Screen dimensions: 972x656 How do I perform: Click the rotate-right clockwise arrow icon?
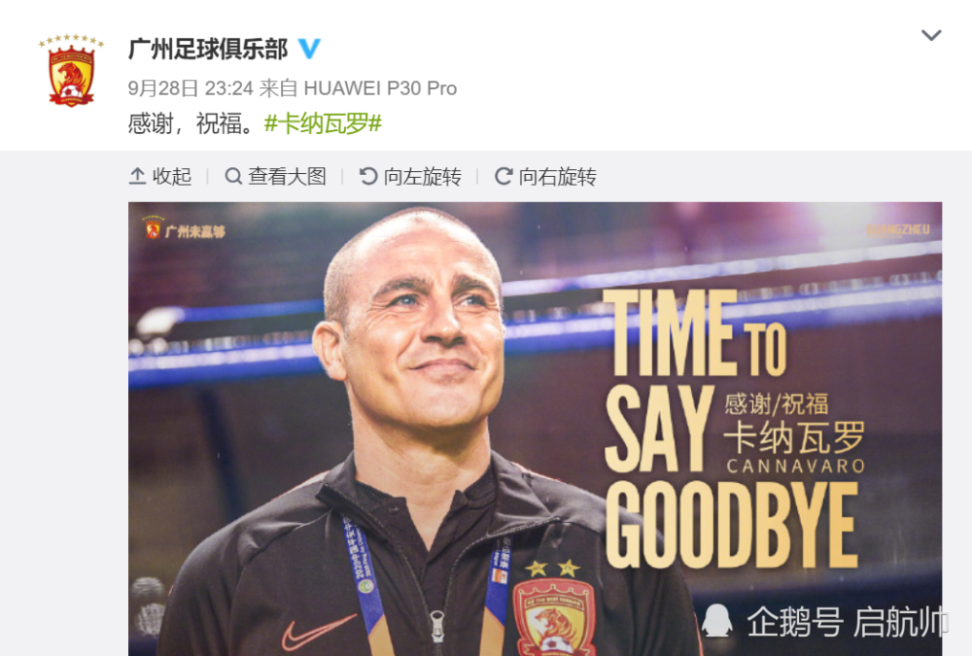[503, 177]
